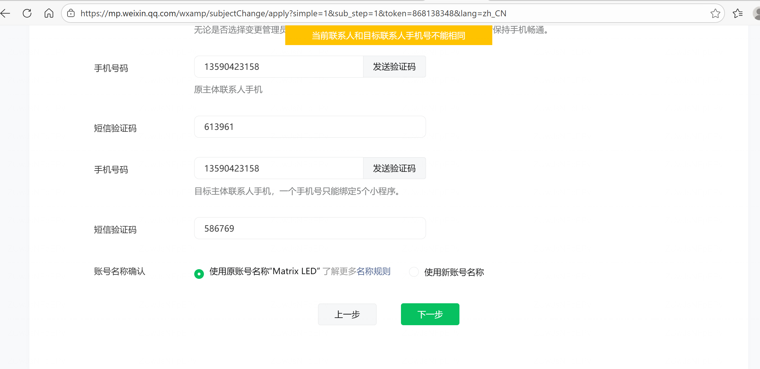Open the browser profile avatar
The image size is (760, 369).
click(757, 13)
